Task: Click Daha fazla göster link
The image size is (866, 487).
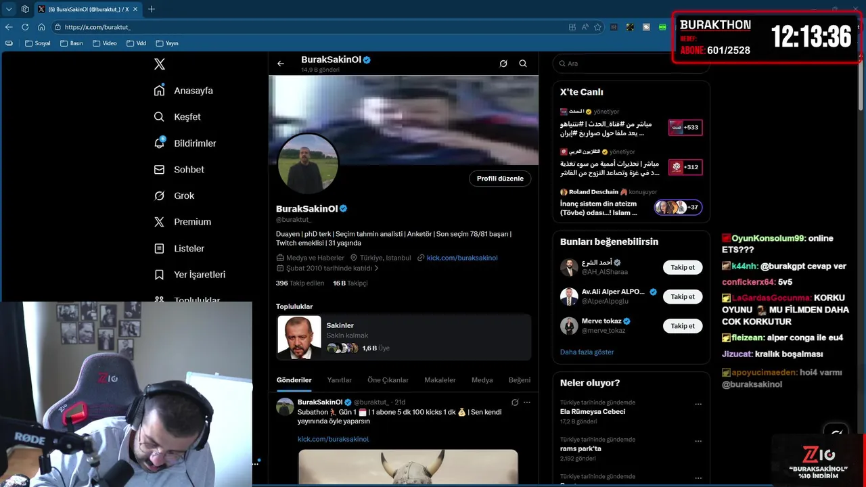Action: [x=587, y=352]
